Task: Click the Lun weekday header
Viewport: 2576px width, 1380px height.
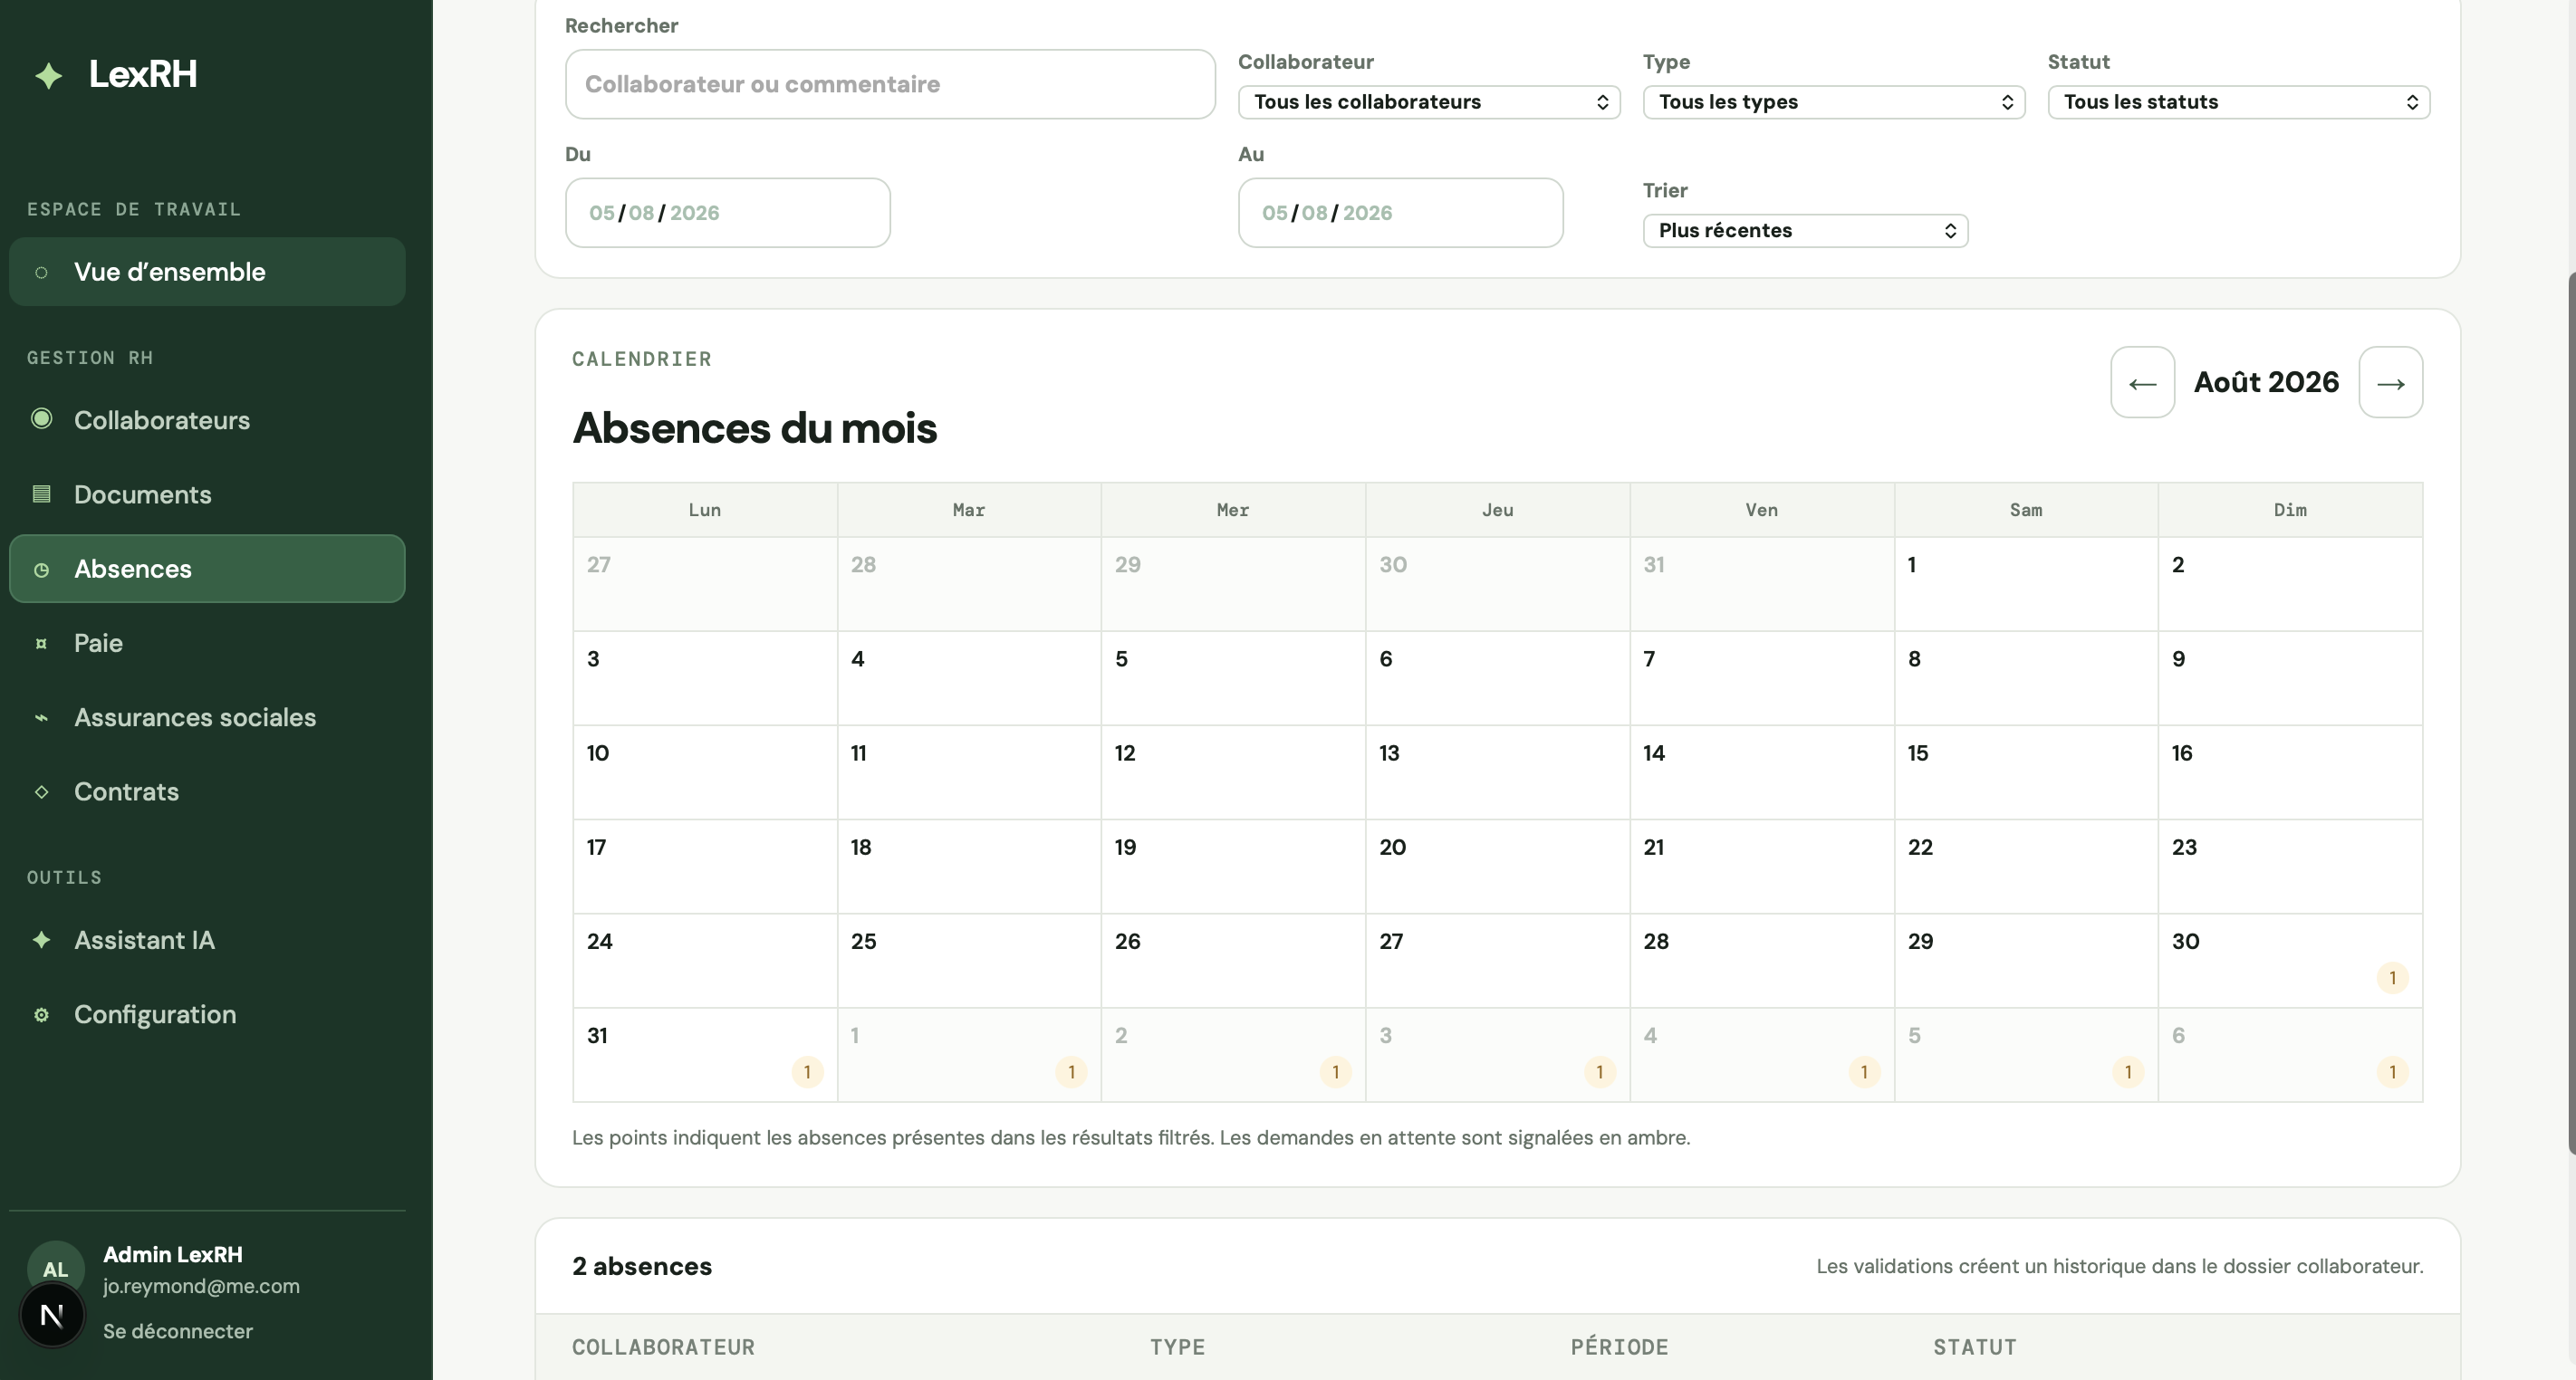Action: [705, 510]
